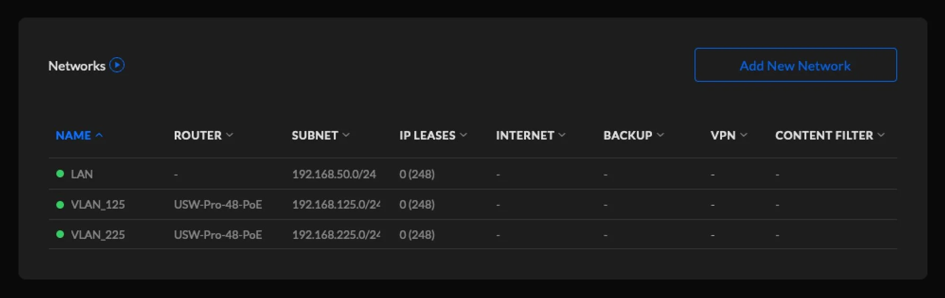Click the play icon beside Networks
The height and width of the screenshot is (298, 945).
pyautogui.click(x=117, y=65)
